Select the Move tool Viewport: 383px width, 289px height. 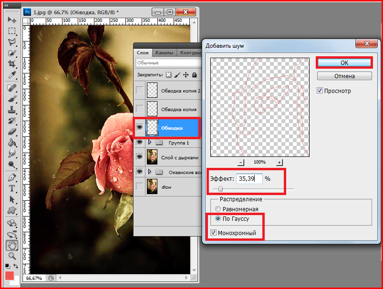coord(12,20)
